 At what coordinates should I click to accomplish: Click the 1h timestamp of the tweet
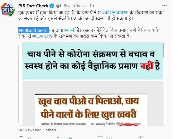(x=92, y=6)
